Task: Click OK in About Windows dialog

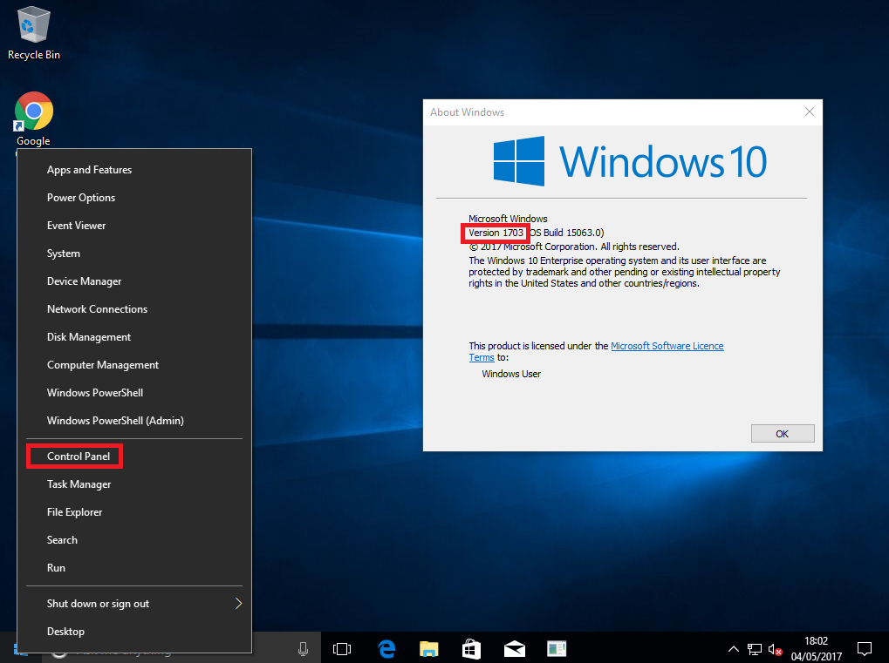Action: pyautogui.click(x=783, y=434)
